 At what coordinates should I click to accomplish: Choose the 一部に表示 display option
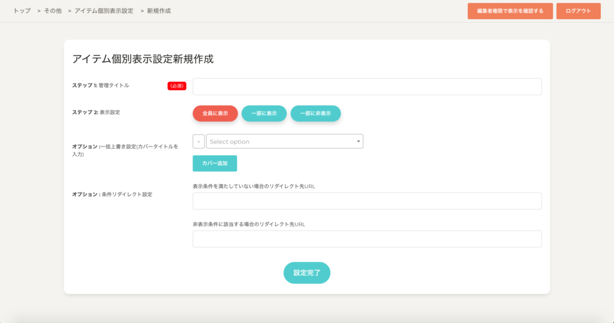[x=264, y=113]
